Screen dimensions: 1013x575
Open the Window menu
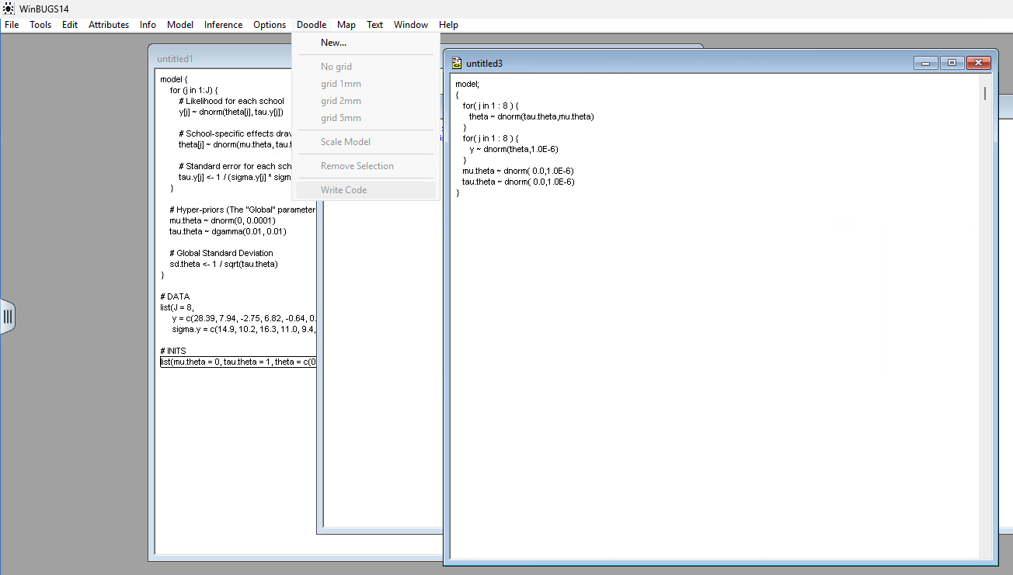[x=410, y=25]
